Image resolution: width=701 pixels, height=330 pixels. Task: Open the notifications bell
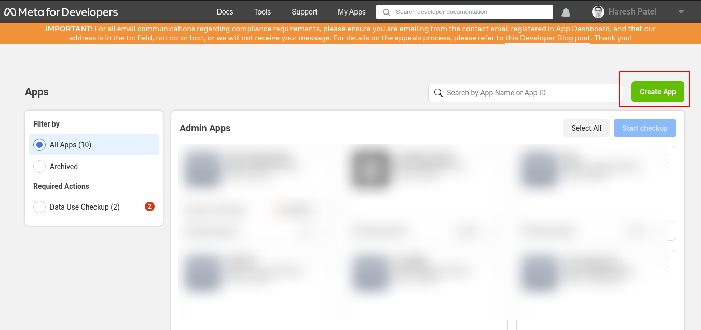[x=566, y=12]
